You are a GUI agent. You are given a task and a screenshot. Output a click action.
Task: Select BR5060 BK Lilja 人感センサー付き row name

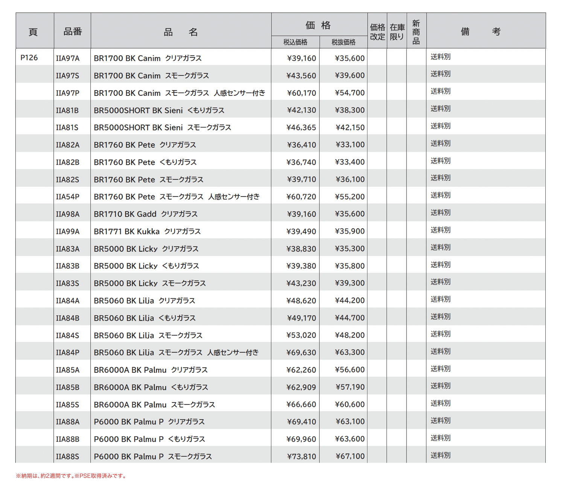(x=176, y=352)
